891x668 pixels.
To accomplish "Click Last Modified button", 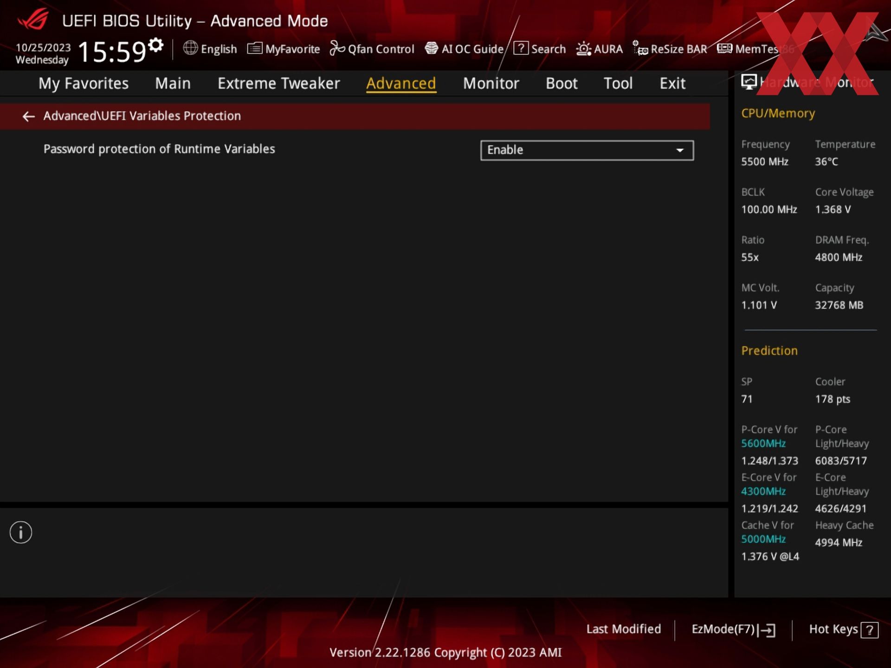I will coord(623,629).
